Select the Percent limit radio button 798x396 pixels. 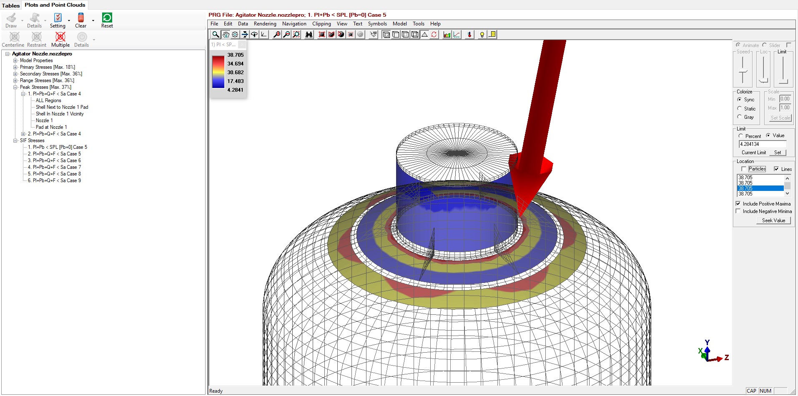click(741, 136)
